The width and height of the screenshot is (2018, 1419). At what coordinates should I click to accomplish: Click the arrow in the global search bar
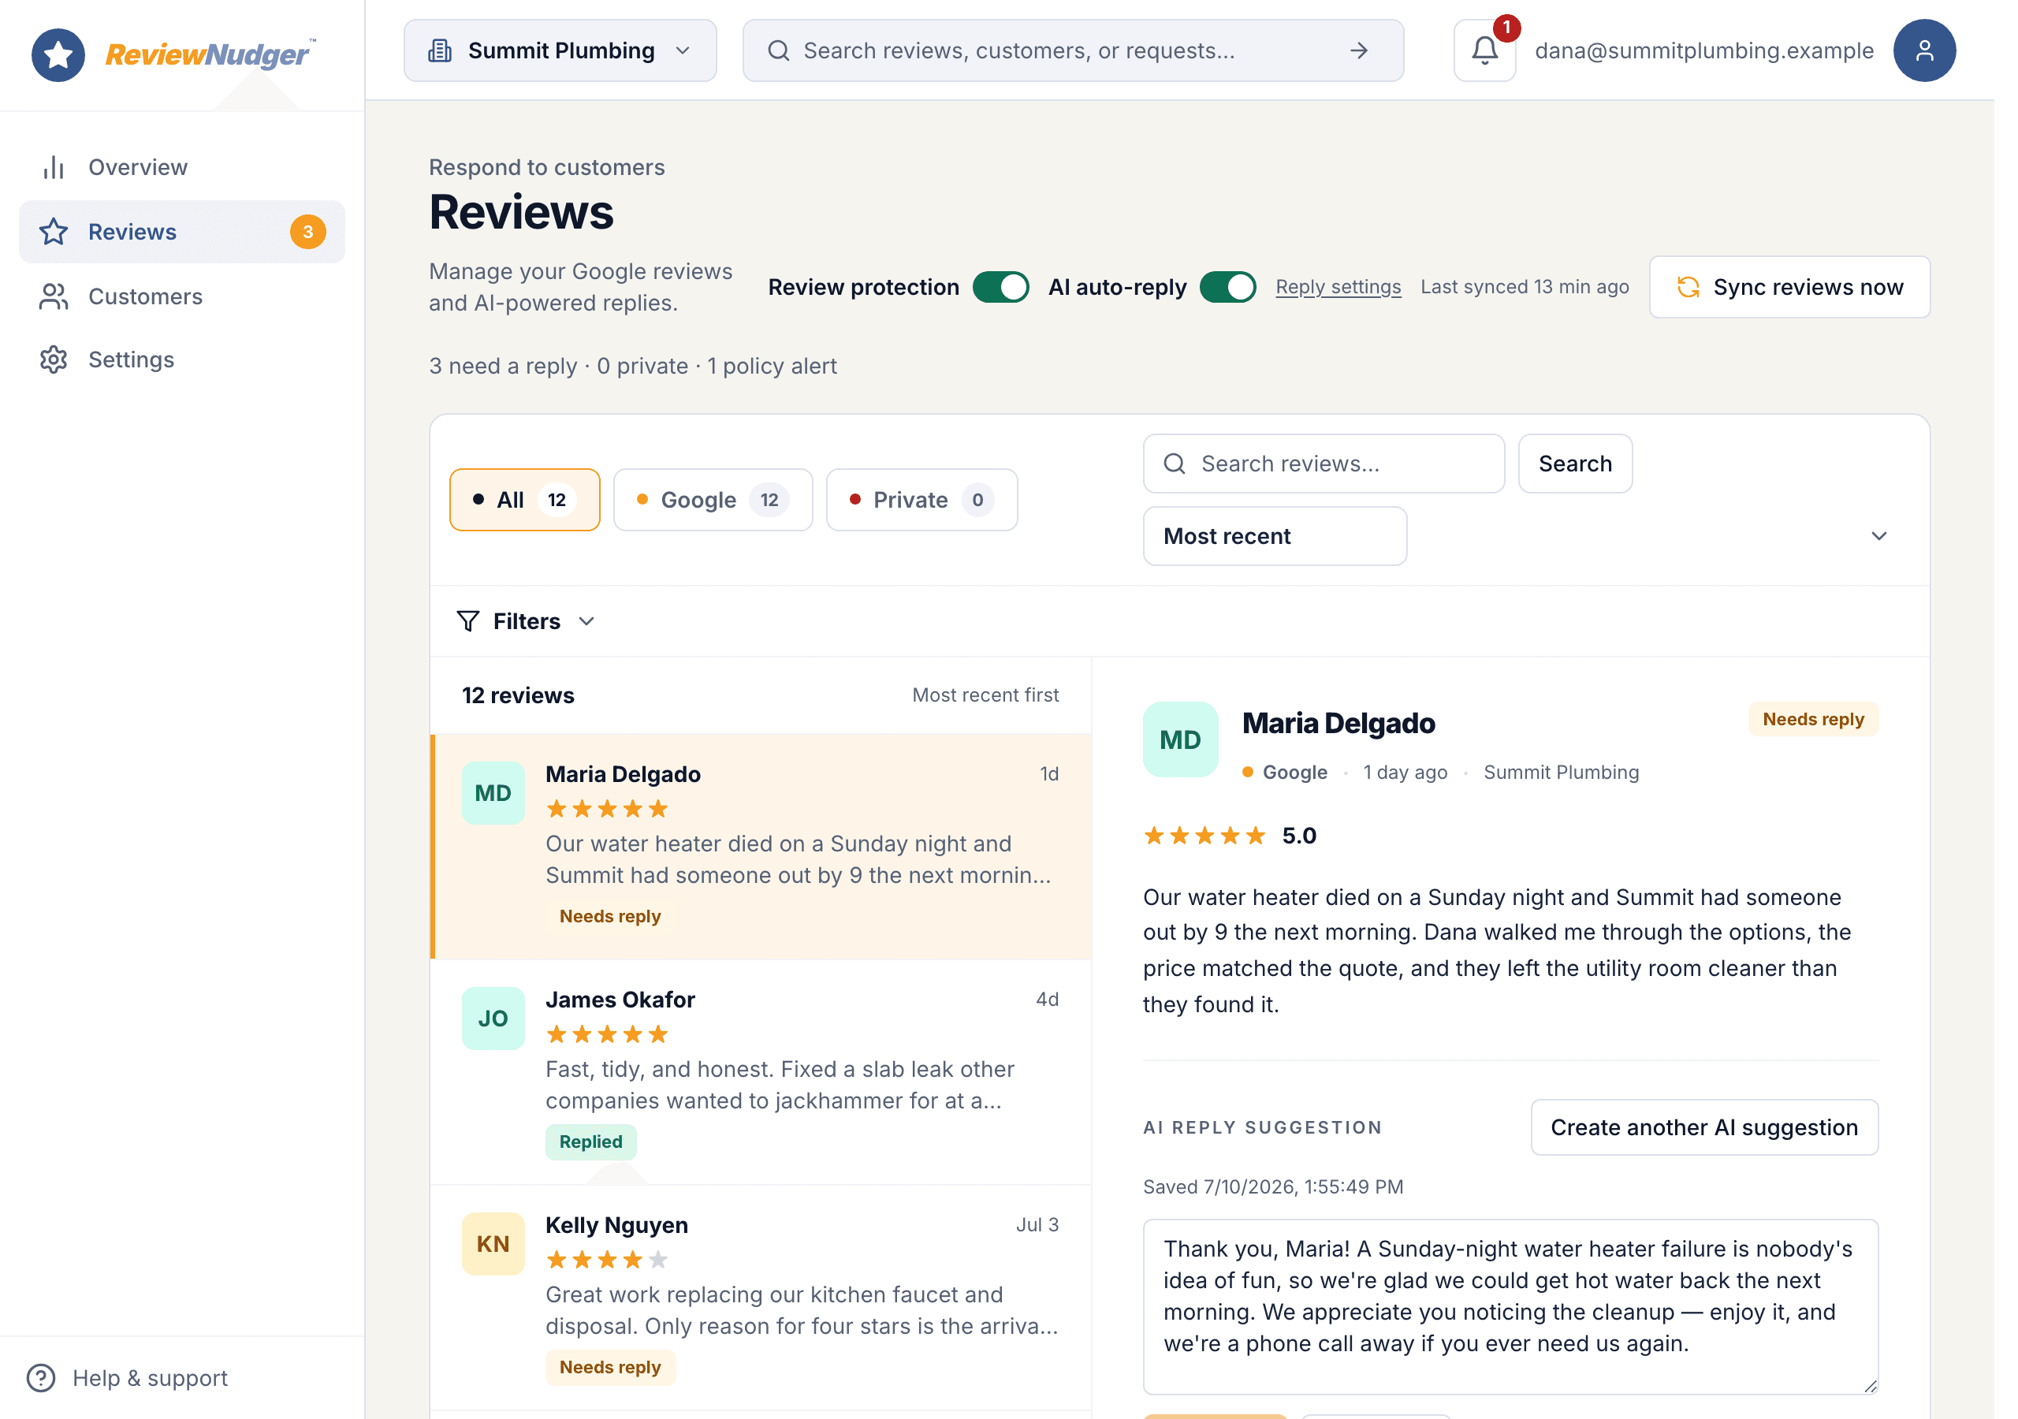coord(1375,51)
